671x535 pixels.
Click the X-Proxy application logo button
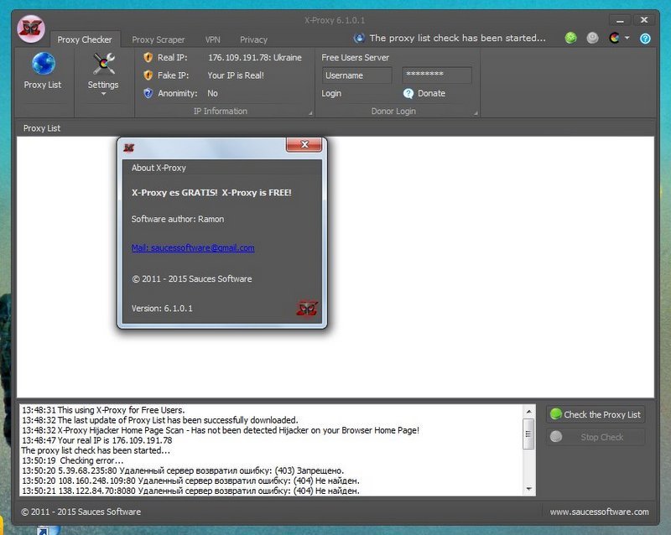click(31, 29)
